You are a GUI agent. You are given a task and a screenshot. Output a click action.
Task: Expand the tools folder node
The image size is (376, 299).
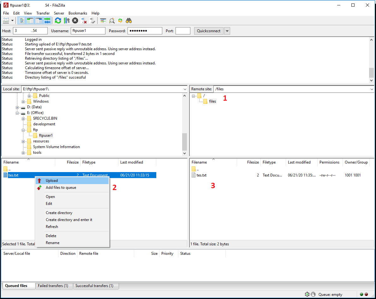click(23, 153)
